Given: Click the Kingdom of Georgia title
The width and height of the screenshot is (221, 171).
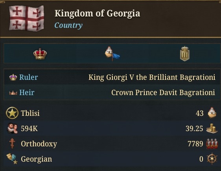Looking at the screenshot, I should coord(98,13).
